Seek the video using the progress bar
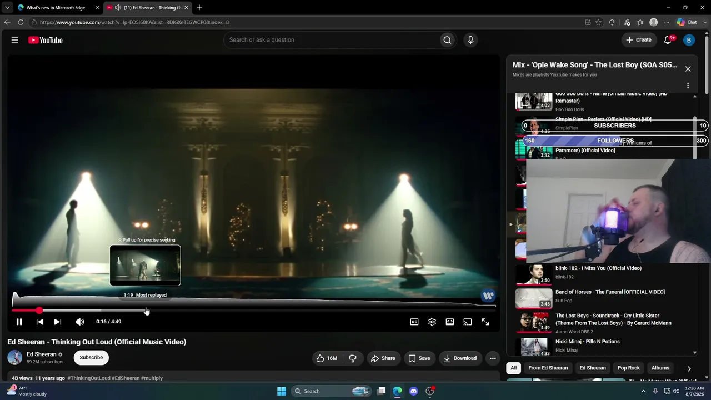The image size is (711, 400). [x=254, y=311]
